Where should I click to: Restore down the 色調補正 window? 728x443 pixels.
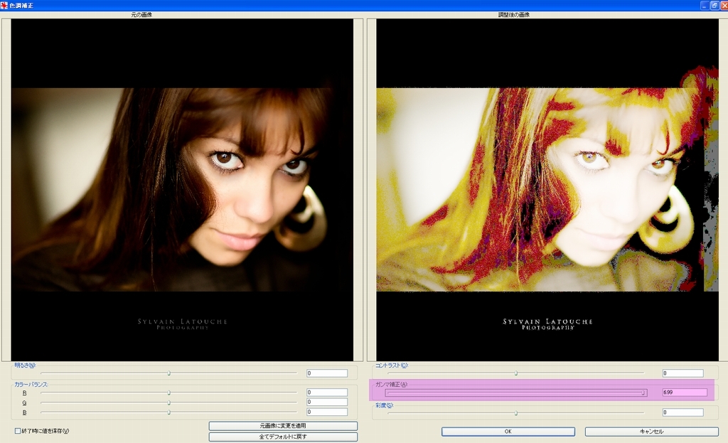click(714, 5)
